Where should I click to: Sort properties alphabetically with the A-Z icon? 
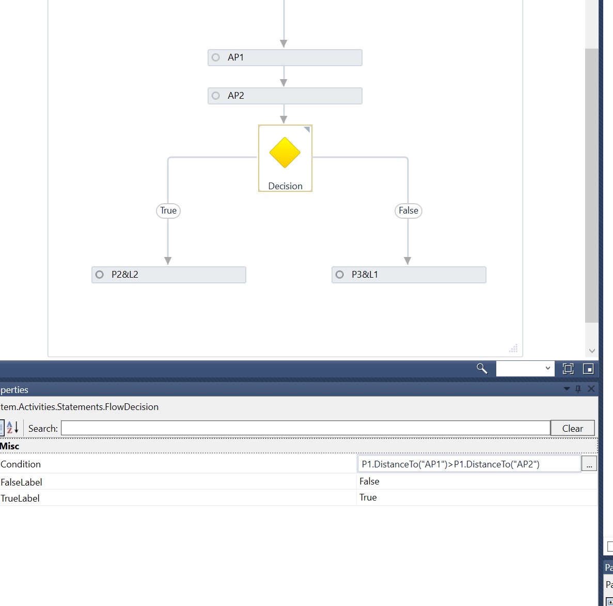click(13, 428)
